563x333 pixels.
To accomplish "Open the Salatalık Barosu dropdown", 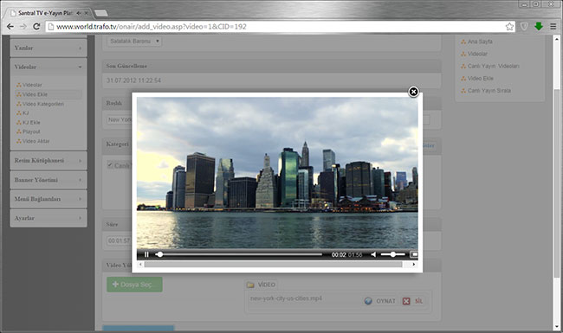I will click(x=134, y=42).
